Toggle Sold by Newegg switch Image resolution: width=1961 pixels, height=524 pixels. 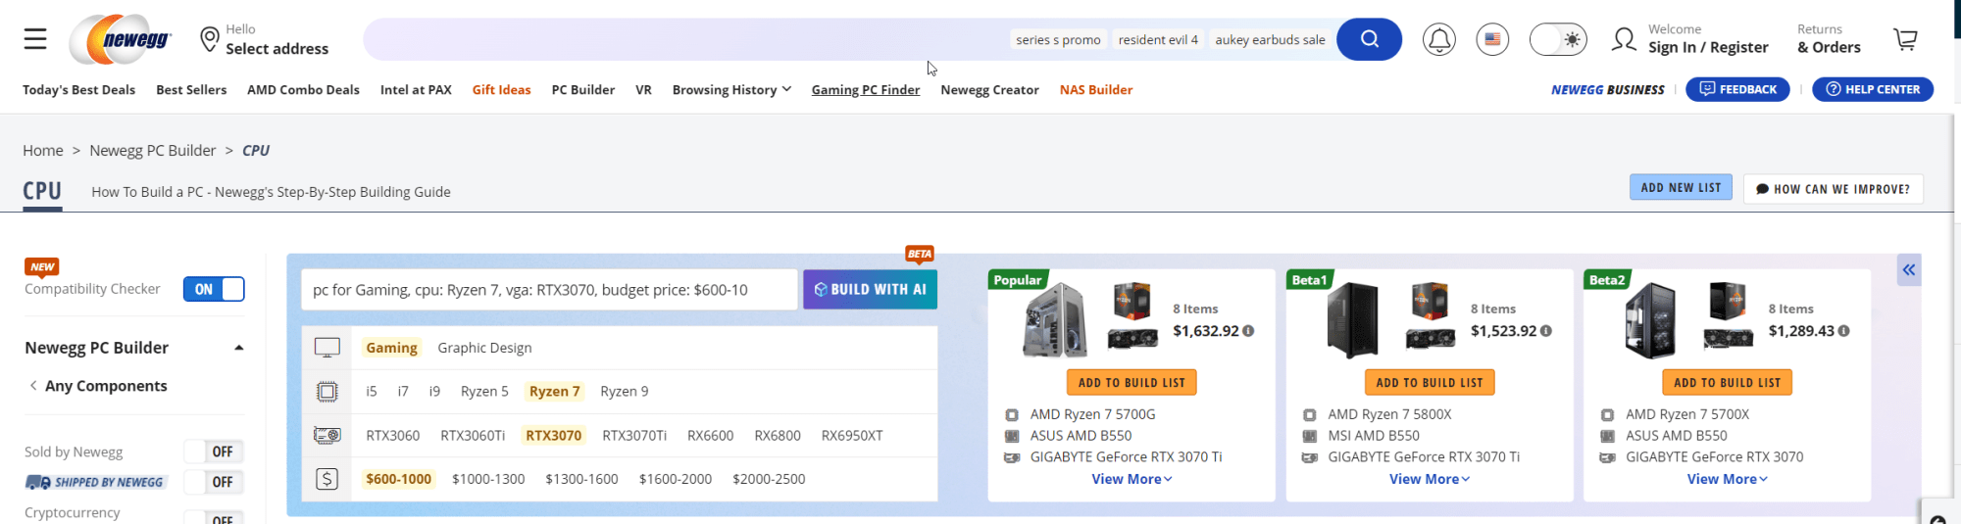pyautogui.click(x=214, y=452)
